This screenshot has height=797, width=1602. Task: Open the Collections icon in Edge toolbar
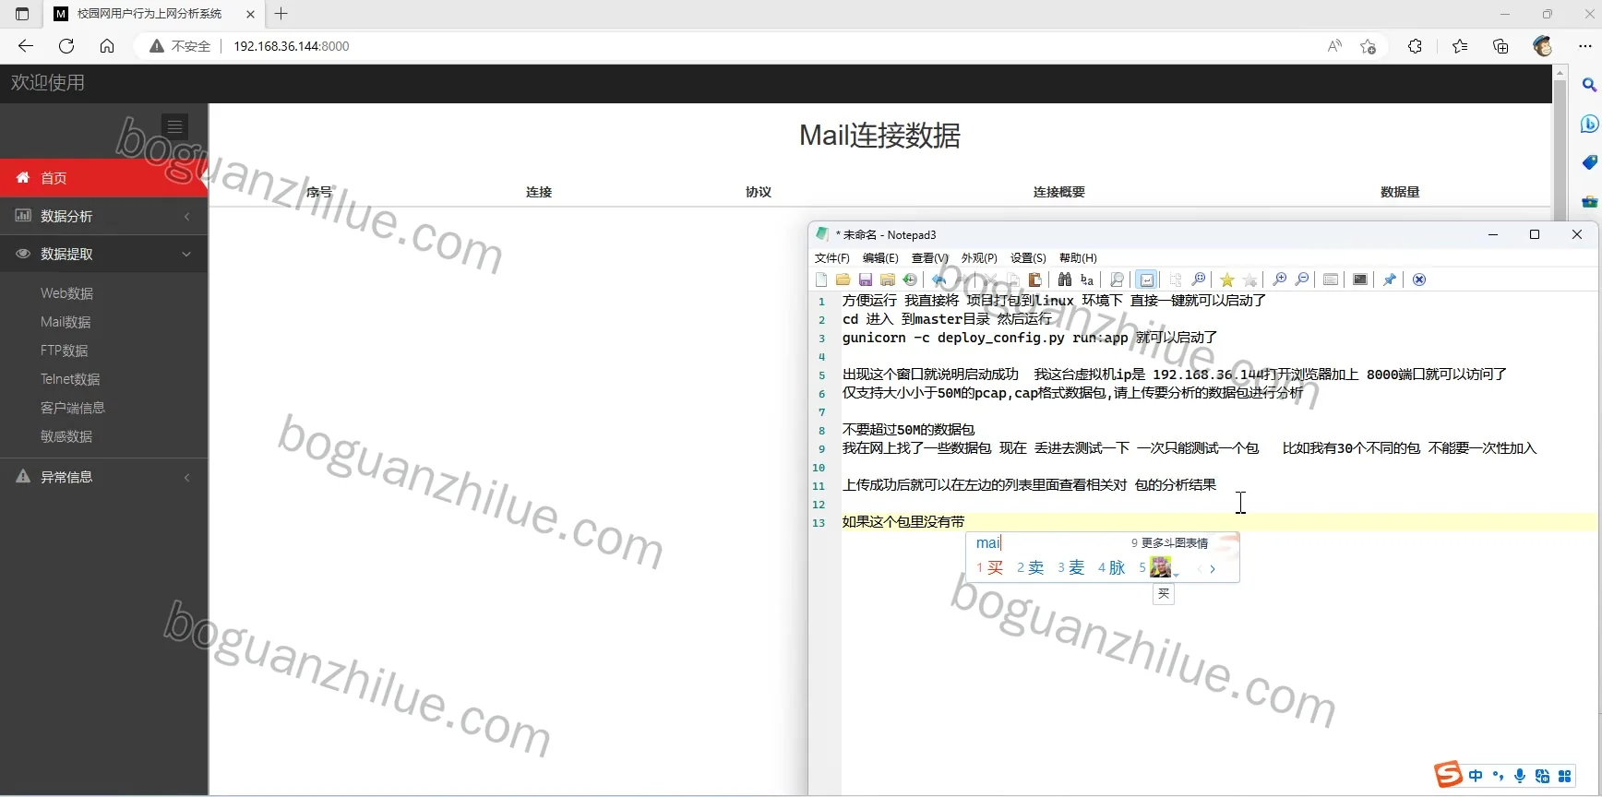click(x=1500, y=46)
